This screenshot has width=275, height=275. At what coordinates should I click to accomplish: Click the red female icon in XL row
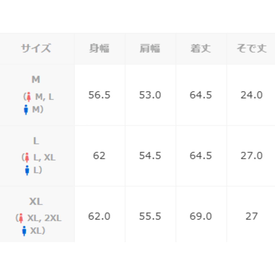(21, 218)
